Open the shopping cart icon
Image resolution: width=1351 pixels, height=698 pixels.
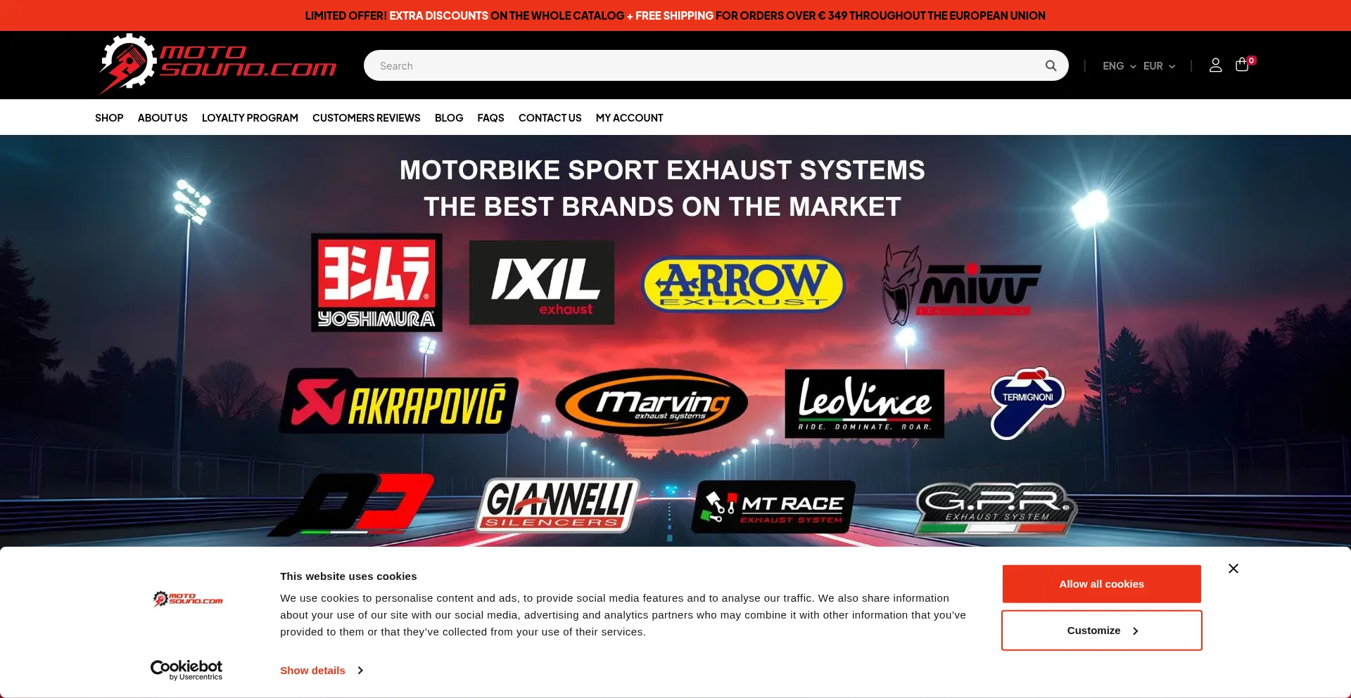click(1241, 65)
